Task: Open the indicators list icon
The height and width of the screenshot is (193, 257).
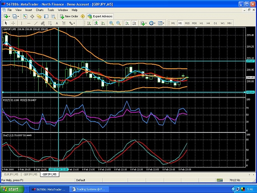Action: click(x=143, y=23)
